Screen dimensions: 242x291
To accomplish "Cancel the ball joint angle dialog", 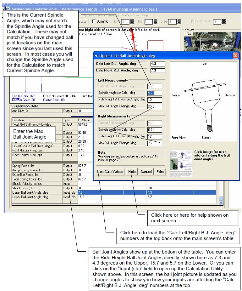I will pyautogui.click(x=146, y=172).
